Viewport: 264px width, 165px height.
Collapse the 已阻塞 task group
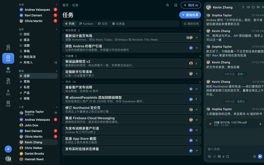[x=63, y=56]
